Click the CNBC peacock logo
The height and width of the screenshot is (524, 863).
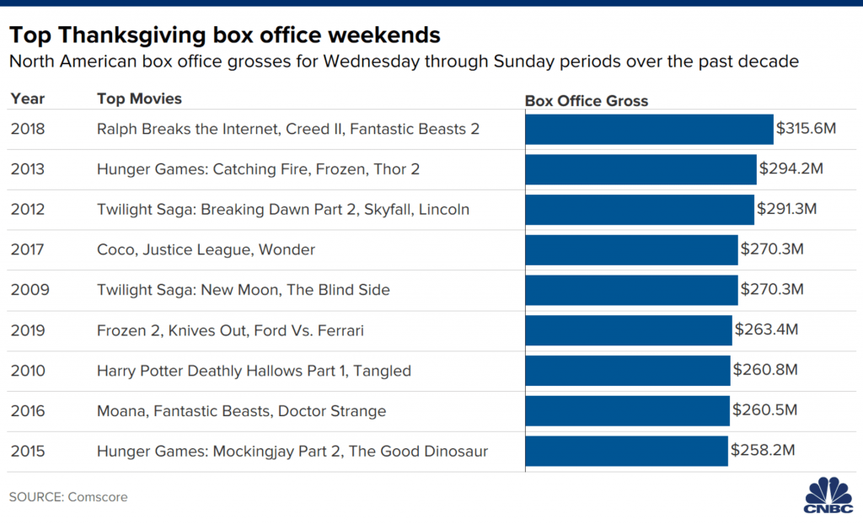(x=828, y=495)
